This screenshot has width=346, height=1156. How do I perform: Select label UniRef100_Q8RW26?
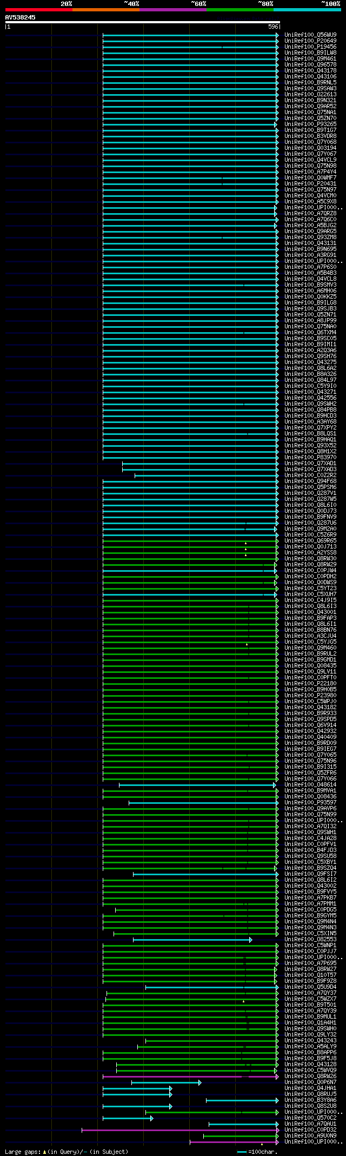[310, 1076]
